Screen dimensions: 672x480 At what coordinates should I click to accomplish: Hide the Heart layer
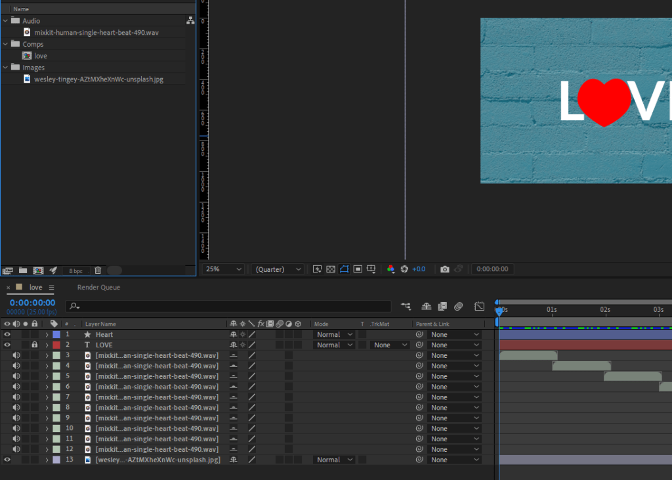point(7,335)
